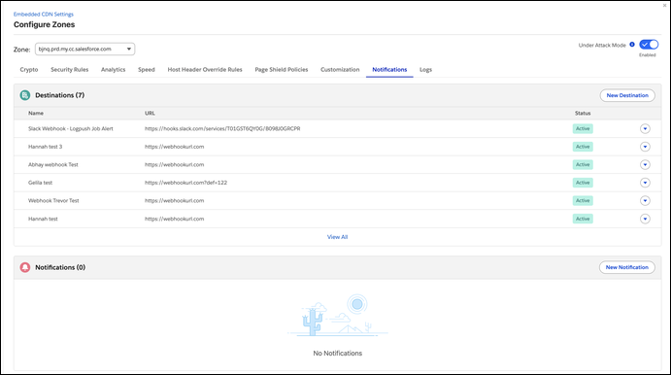
Task: Open actions menu for Webhook Trevor Test
Action: point(645,200)
